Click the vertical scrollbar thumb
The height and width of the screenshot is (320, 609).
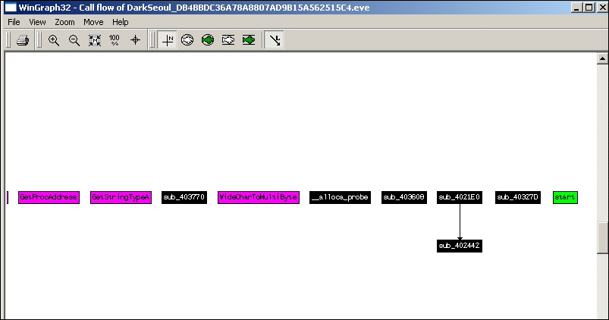602,237
